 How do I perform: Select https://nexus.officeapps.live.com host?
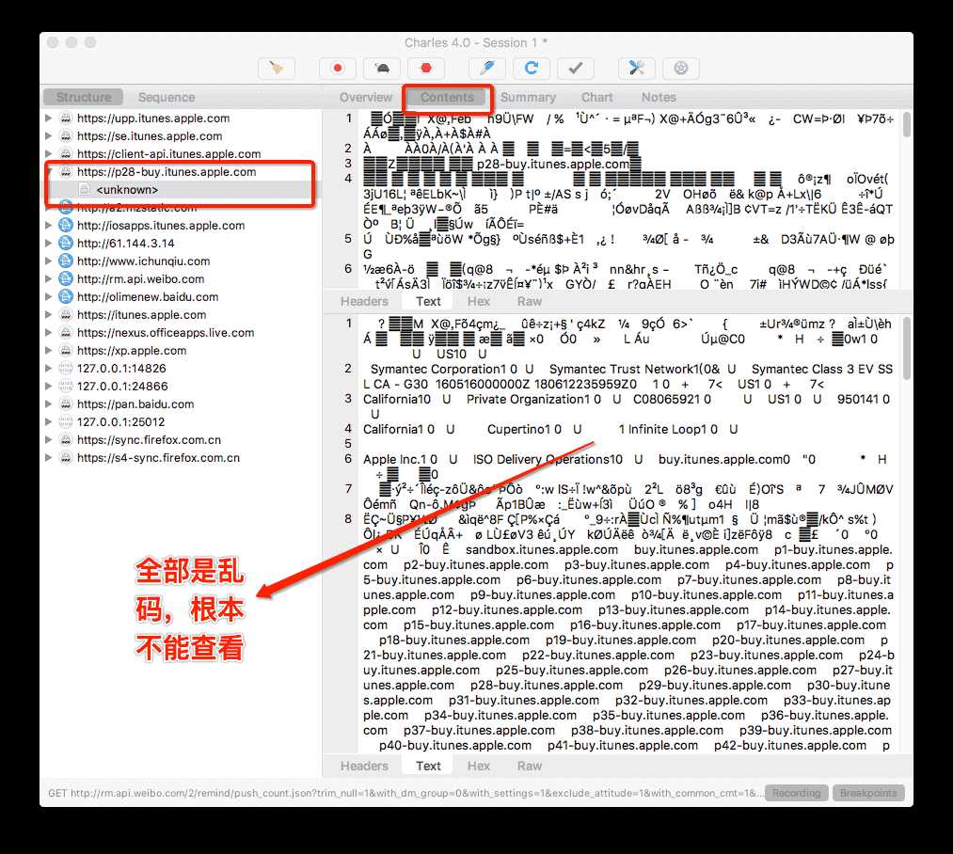pos(166,333)
